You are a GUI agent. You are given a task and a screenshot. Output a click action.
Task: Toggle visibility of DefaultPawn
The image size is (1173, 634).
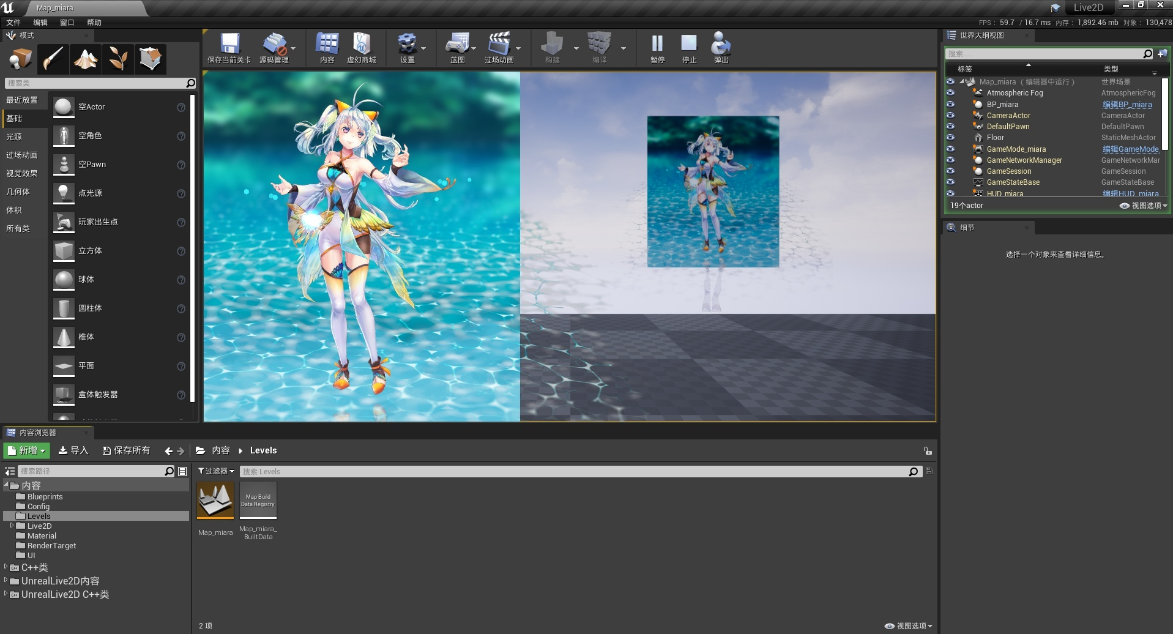tap(950, 127)
